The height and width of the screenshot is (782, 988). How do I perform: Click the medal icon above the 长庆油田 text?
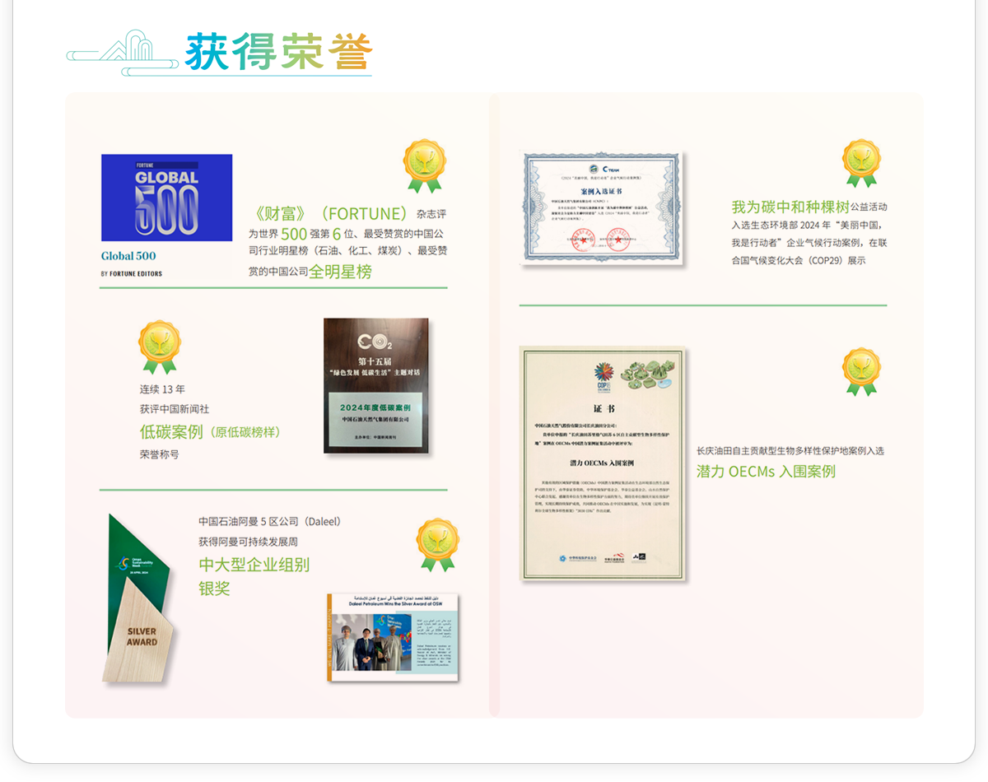pos(862,371)
